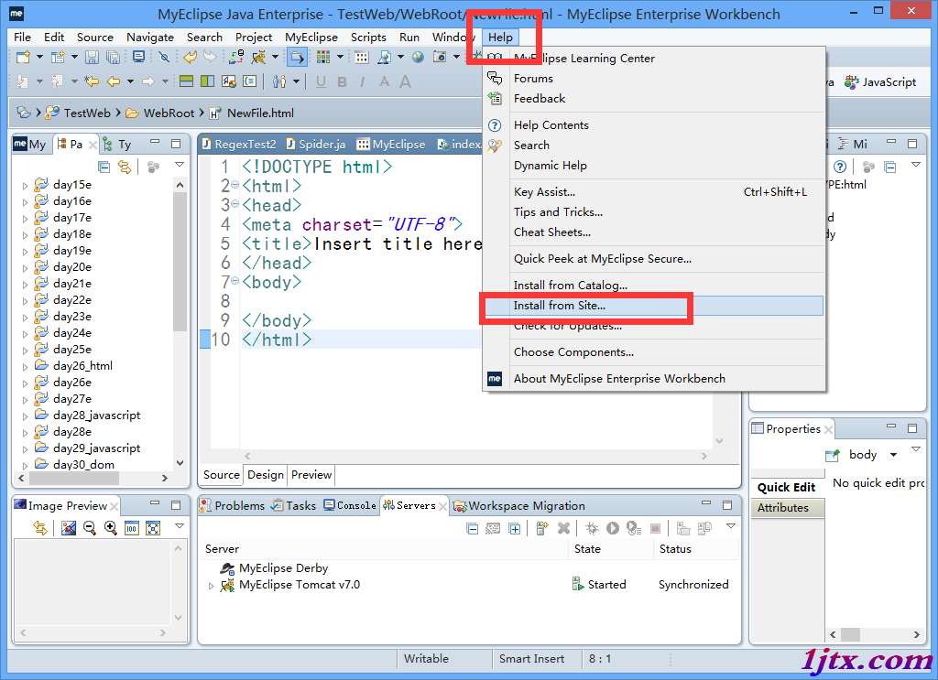Open the Servers view menu triangle
The height and width of the screenshot is (680, 938).
click(x=731, y=526)
